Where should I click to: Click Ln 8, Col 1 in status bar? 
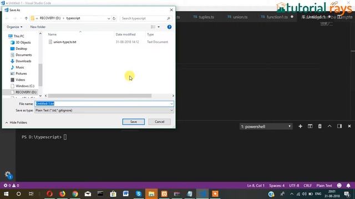click(256, 186)
